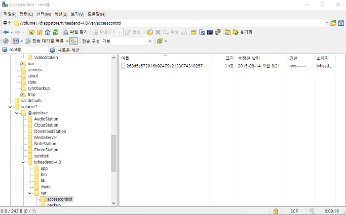Collapse the tvheadend-4.0 tree node
This screenshot has height=215, width=346.
tap(23, 162)
